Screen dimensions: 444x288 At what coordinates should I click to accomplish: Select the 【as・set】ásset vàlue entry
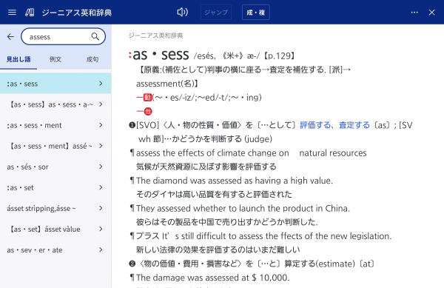(x=55, y=229)
